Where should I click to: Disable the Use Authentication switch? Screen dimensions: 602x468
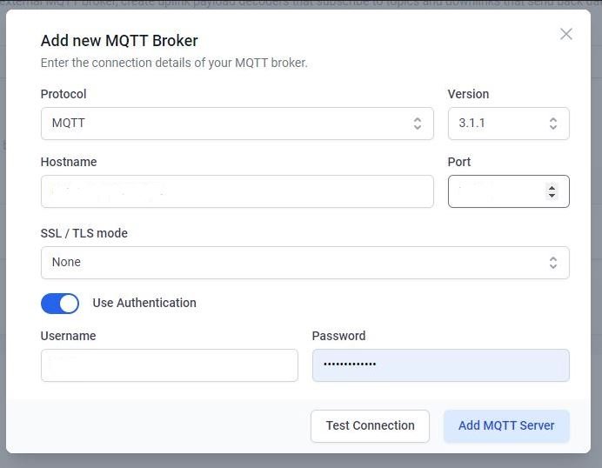point(60,303)
